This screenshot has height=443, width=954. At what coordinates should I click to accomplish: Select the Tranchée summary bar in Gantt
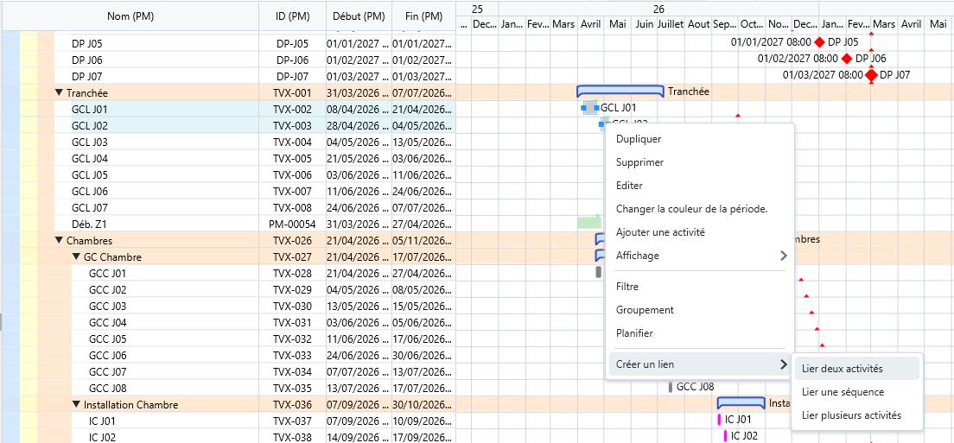point(620,91)
